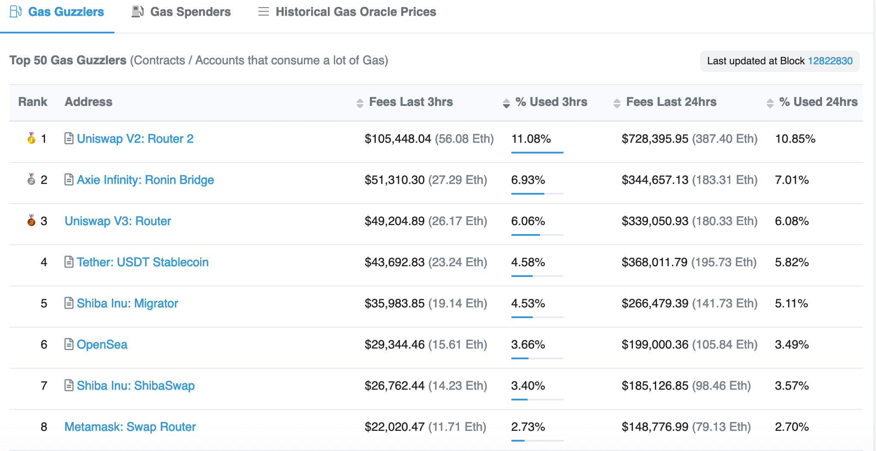
Task: Sort table by % Used 3hrs arrows
Action: [x=506, y=103]
